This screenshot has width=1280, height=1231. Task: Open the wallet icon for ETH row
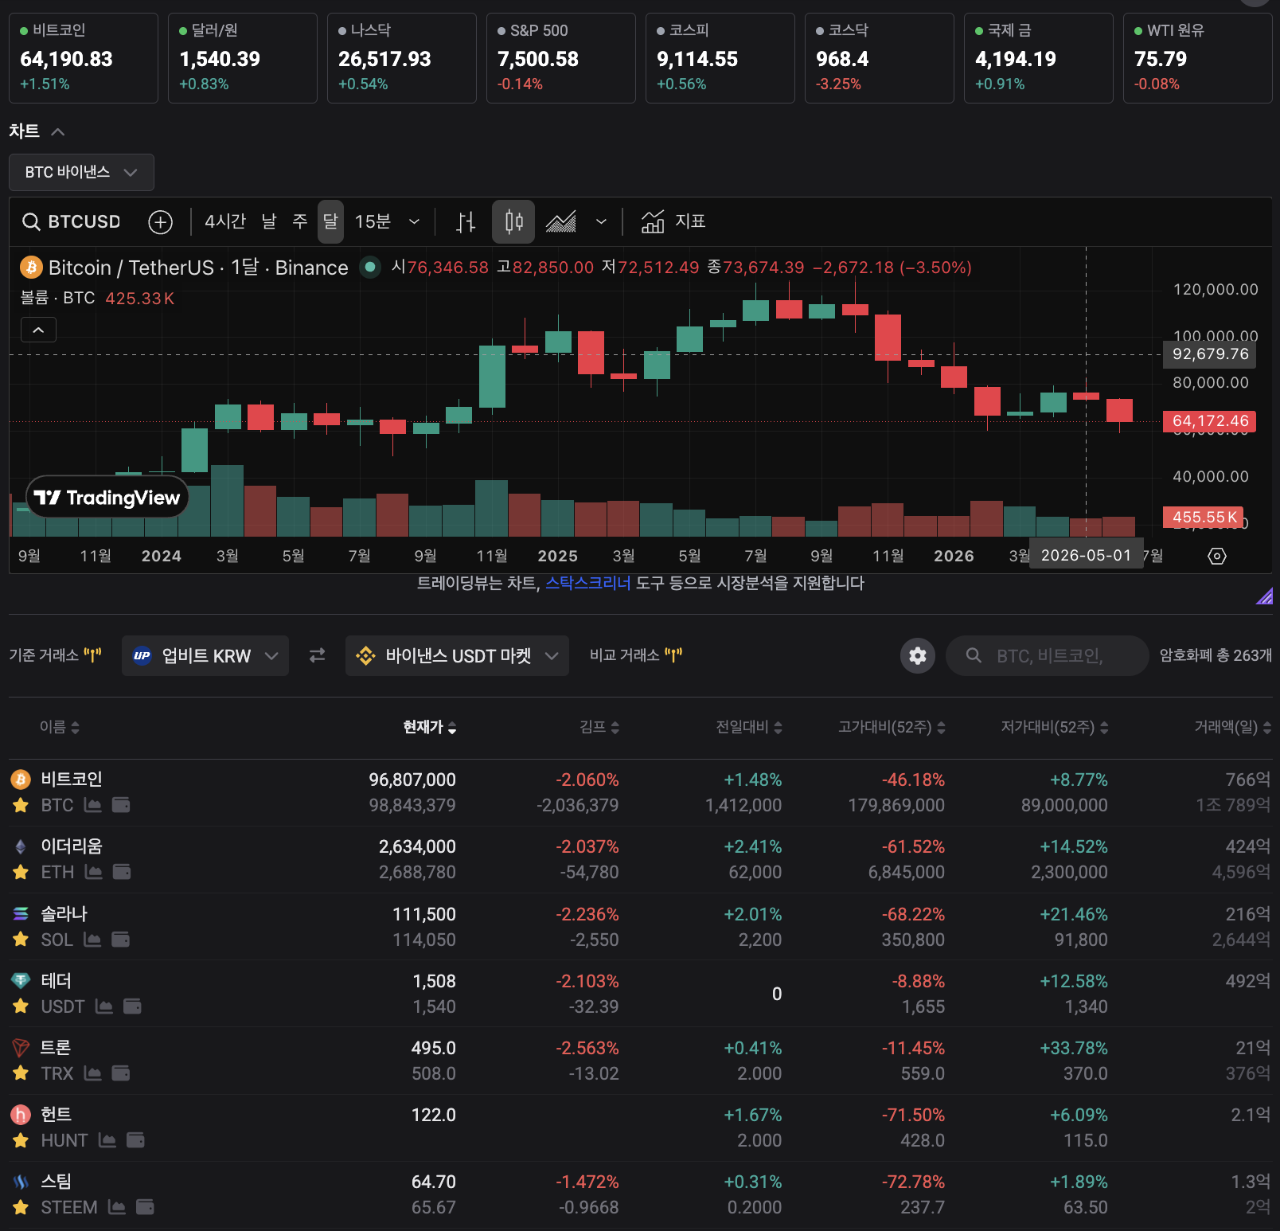pos(122,872)
